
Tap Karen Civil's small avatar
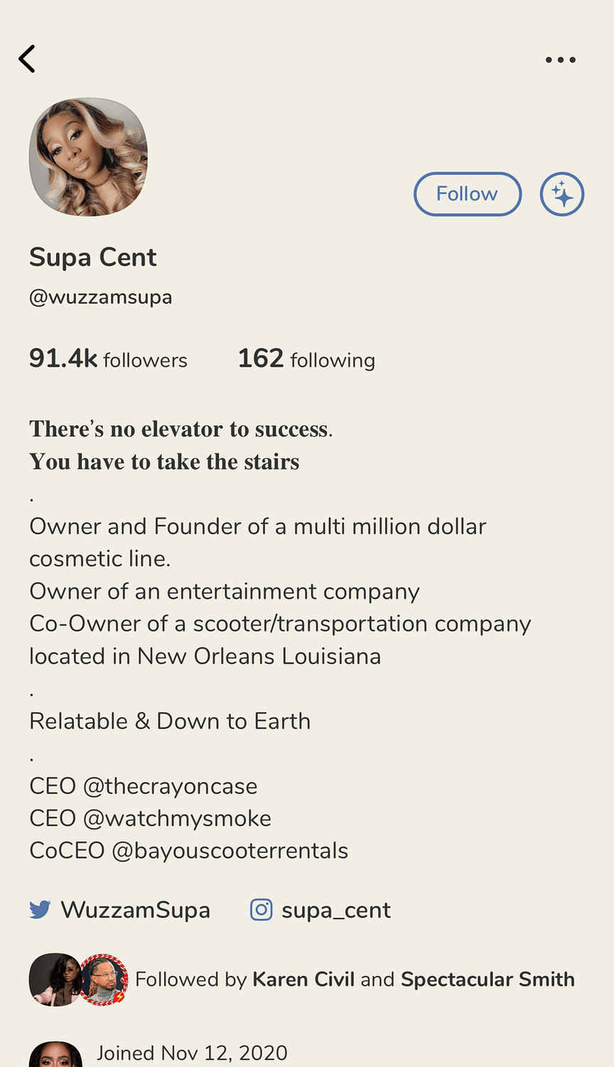click(x=53, y=980)
